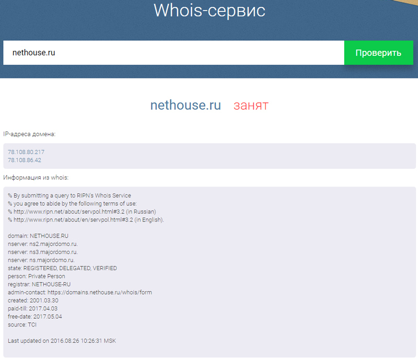418x360 pixels.
Task: Click line 'registrar: NETHOUSE-RU'
Action: [39, 284]
